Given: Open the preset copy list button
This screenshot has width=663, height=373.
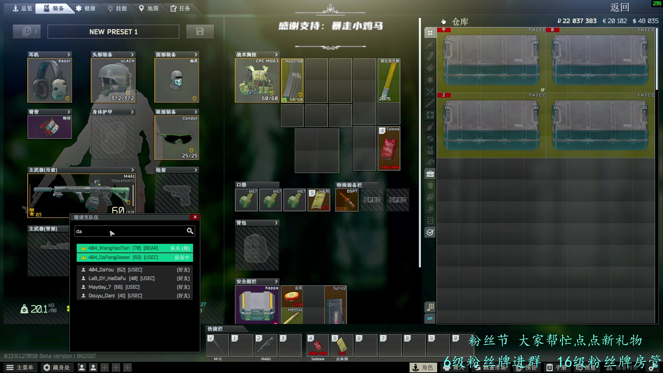Looking at the screenshot, I should coord(27,31).
